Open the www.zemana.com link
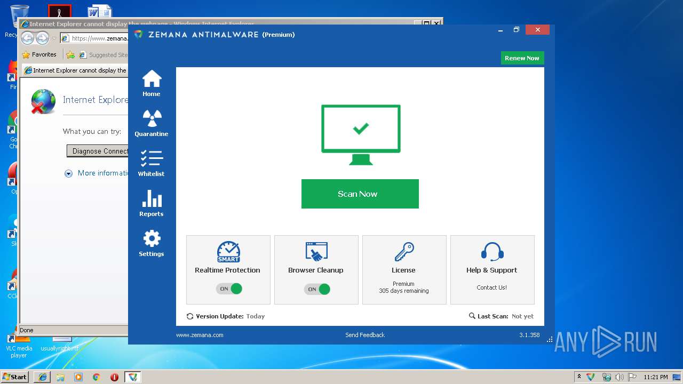This screenshot has height=384, width=683. 200,335
